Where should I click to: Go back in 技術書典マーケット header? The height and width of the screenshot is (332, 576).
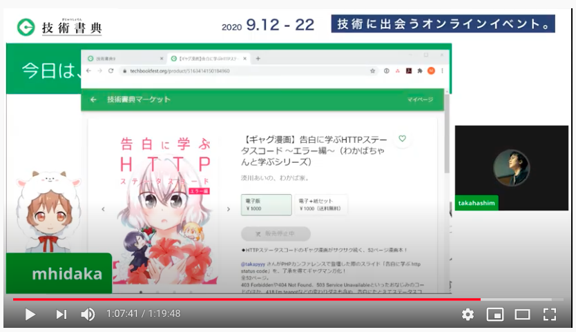pos(93,99)
